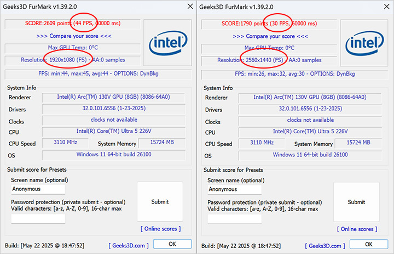Click CPU Speed 3110 MHz in right window
This screenshot has width=394, height=254.
(262, 143)
